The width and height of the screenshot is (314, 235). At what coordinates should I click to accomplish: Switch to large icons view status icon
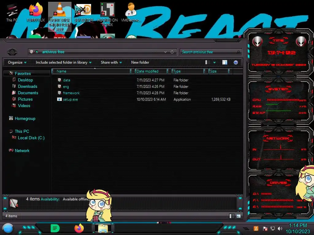(239, 216)
